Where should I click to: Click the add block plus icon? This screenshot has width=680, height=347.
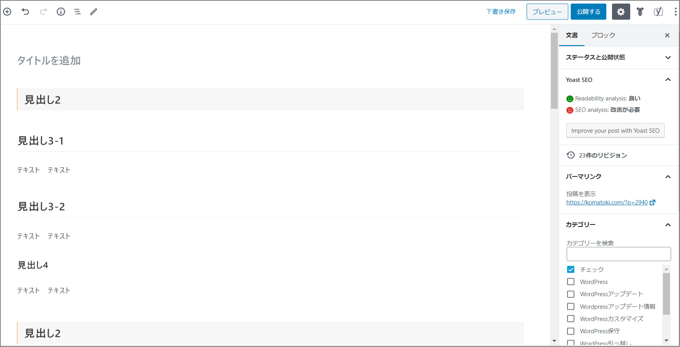click(x=7, y=12)
